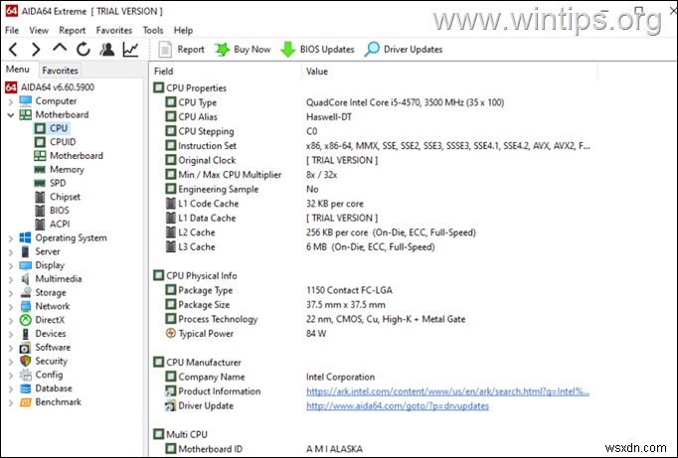Image resolution: width=678 pixels, height=458 pixels.
Task: Open the ark.intel.com Product Information link
Action: 447,391
